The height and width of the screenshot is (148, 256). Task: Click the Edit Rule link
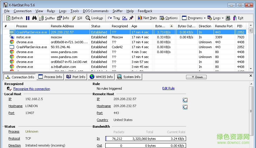click(168, 88)
